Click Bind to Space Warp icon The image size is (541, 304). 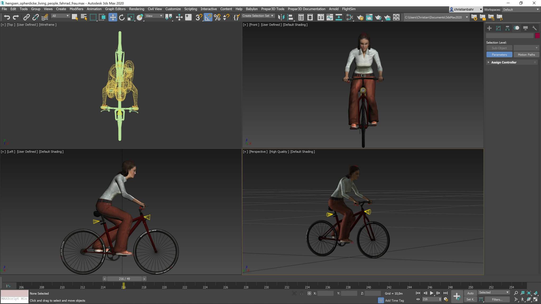[45, 17]
